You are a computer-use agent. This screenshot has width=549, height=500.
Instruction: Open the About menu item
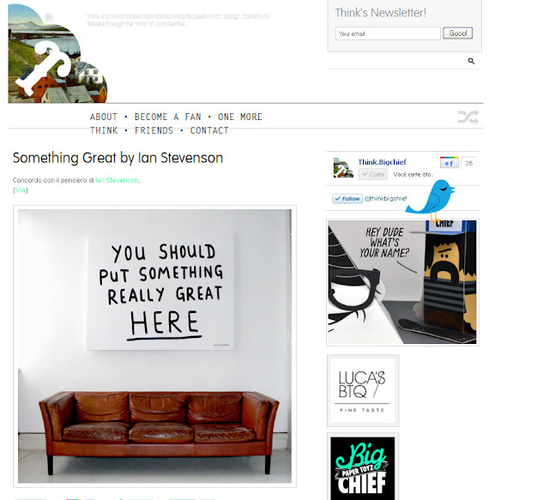pos(104,117)
